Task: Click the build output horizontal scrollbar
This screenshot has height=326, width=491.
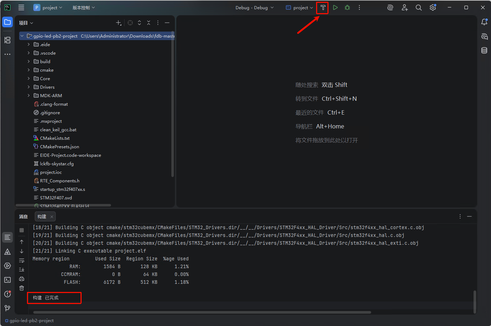Action: pyautogui.click(x=202, y=313)
